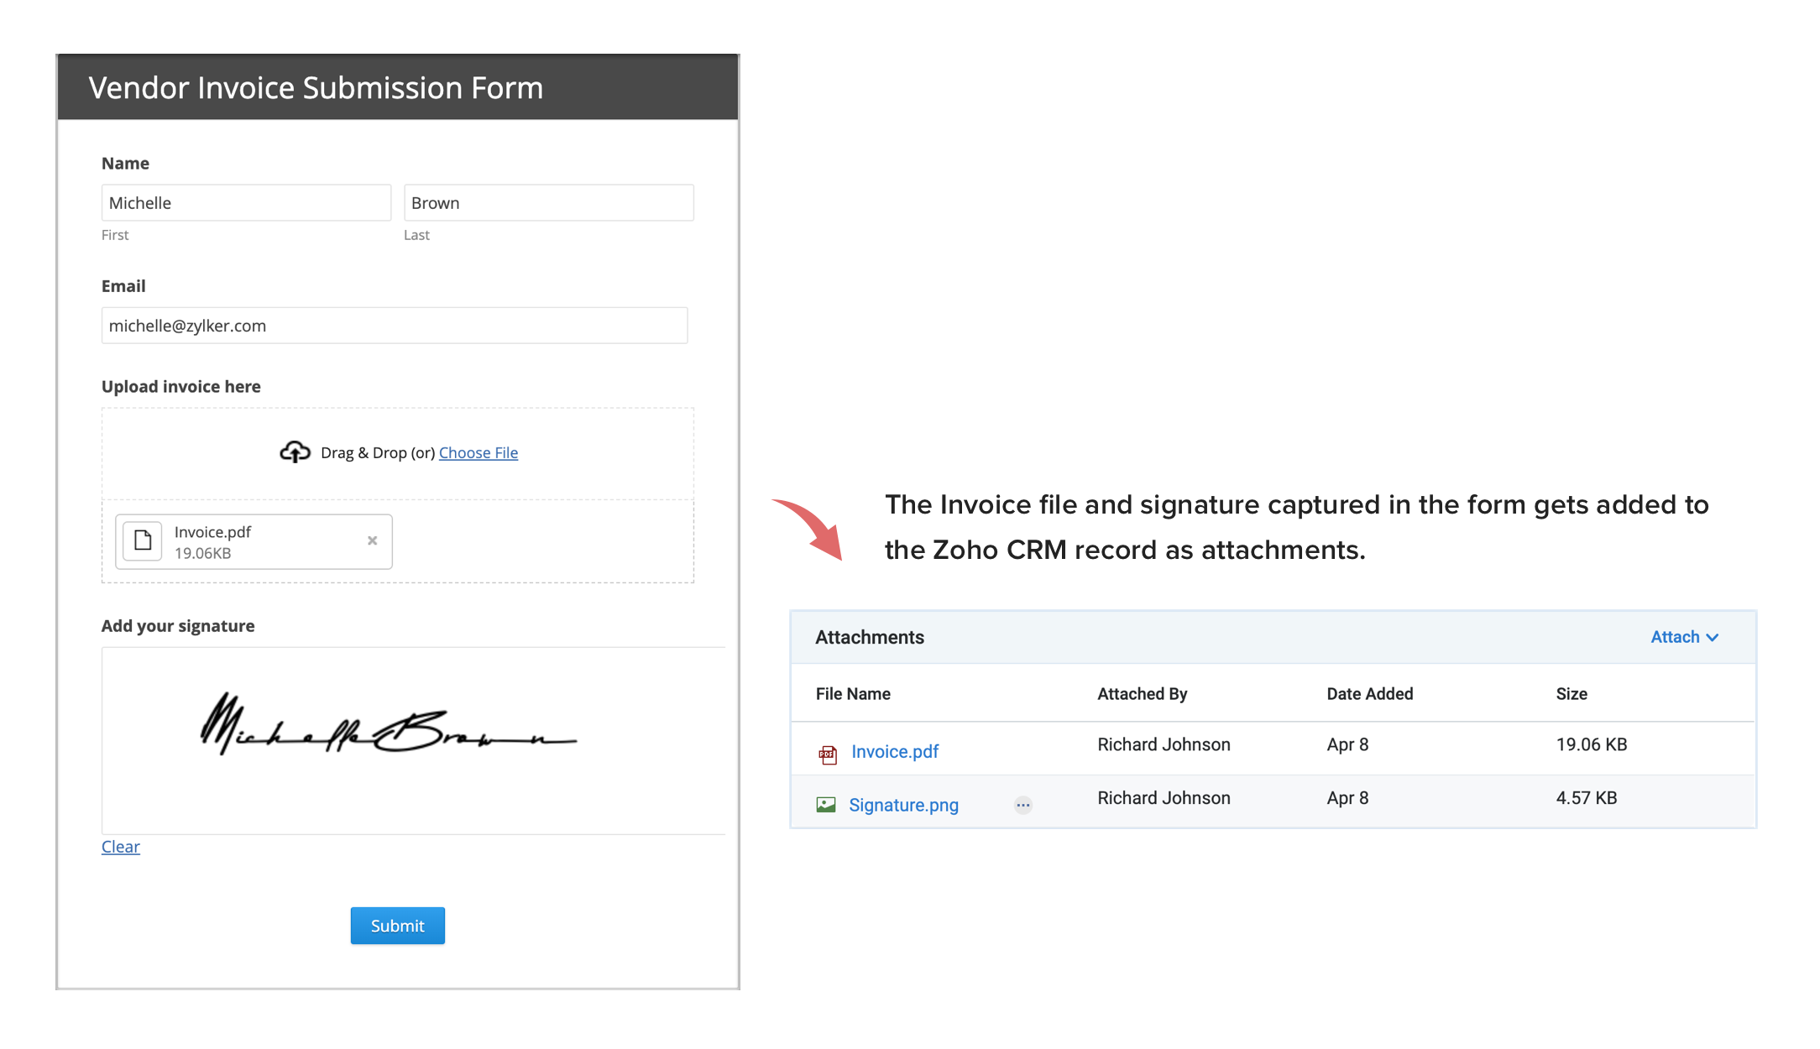Click the Choose File link
This screenshot has height=1049, width=1820.
478,453
